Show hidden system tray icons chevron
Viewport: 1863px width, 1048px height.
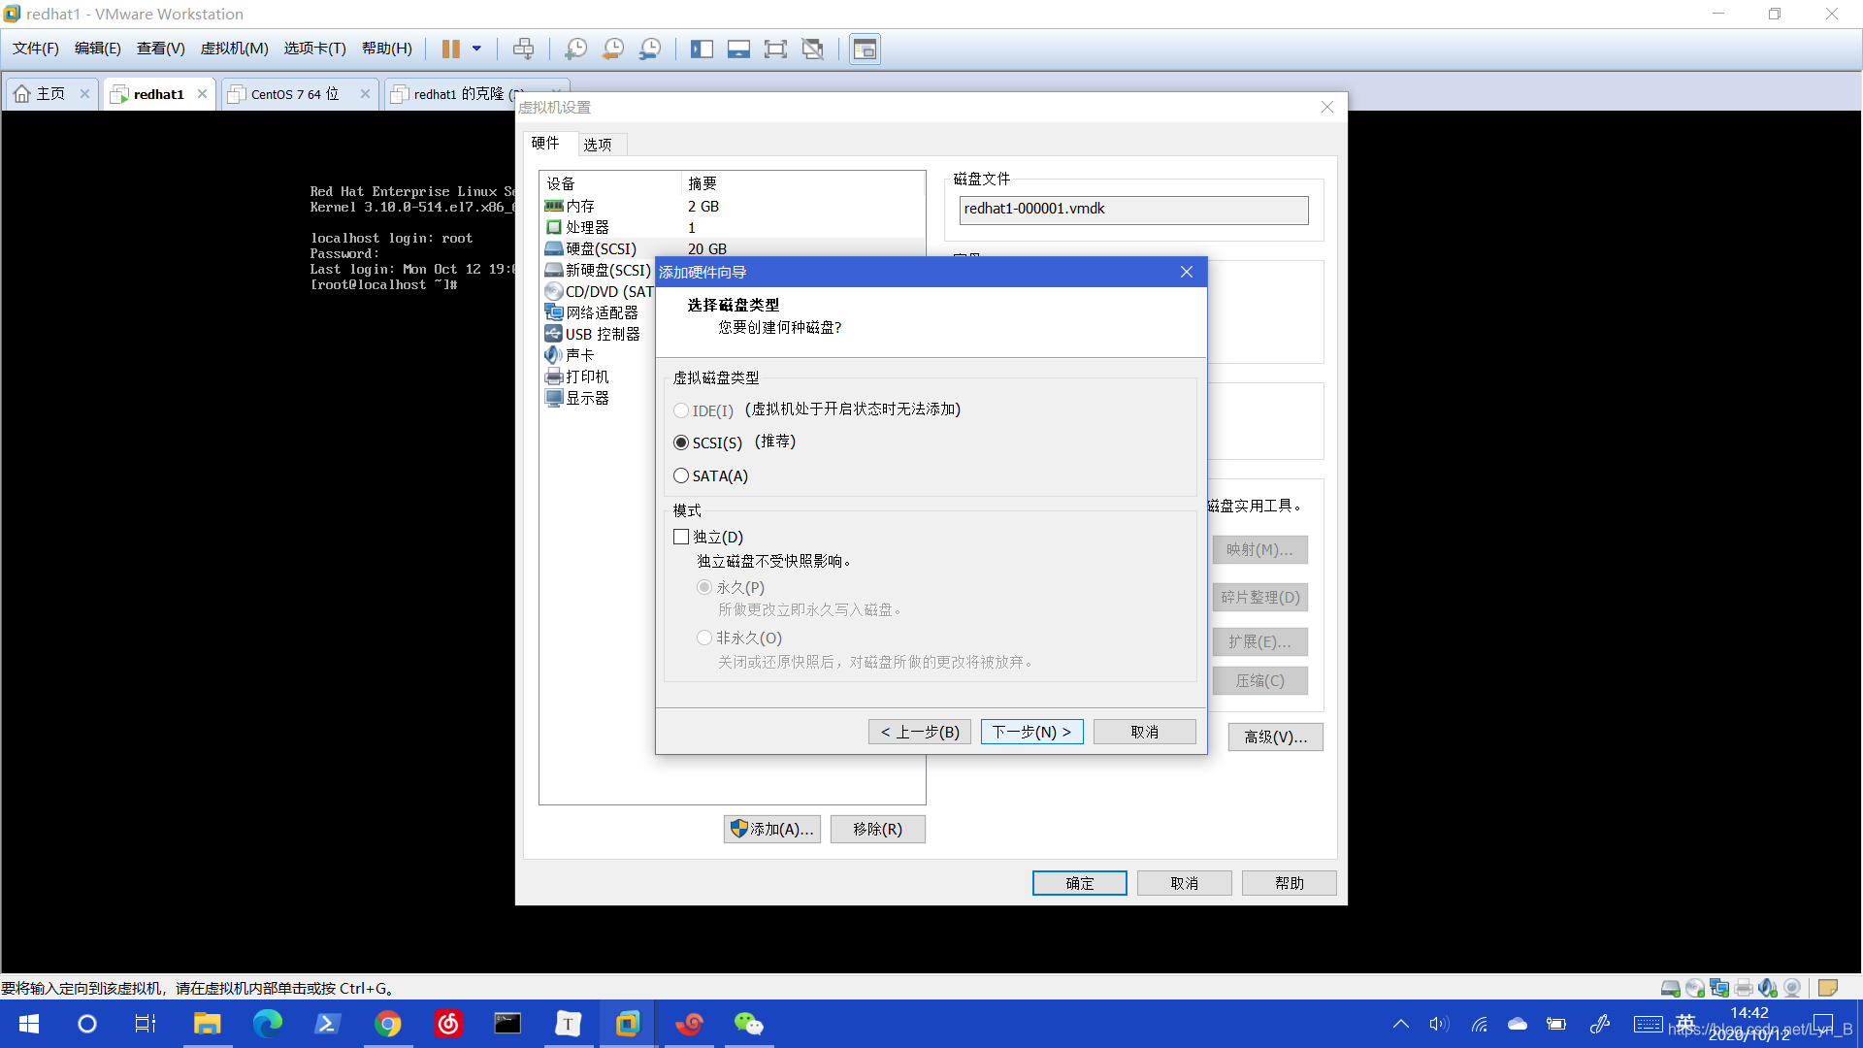coord(1400,1024)
